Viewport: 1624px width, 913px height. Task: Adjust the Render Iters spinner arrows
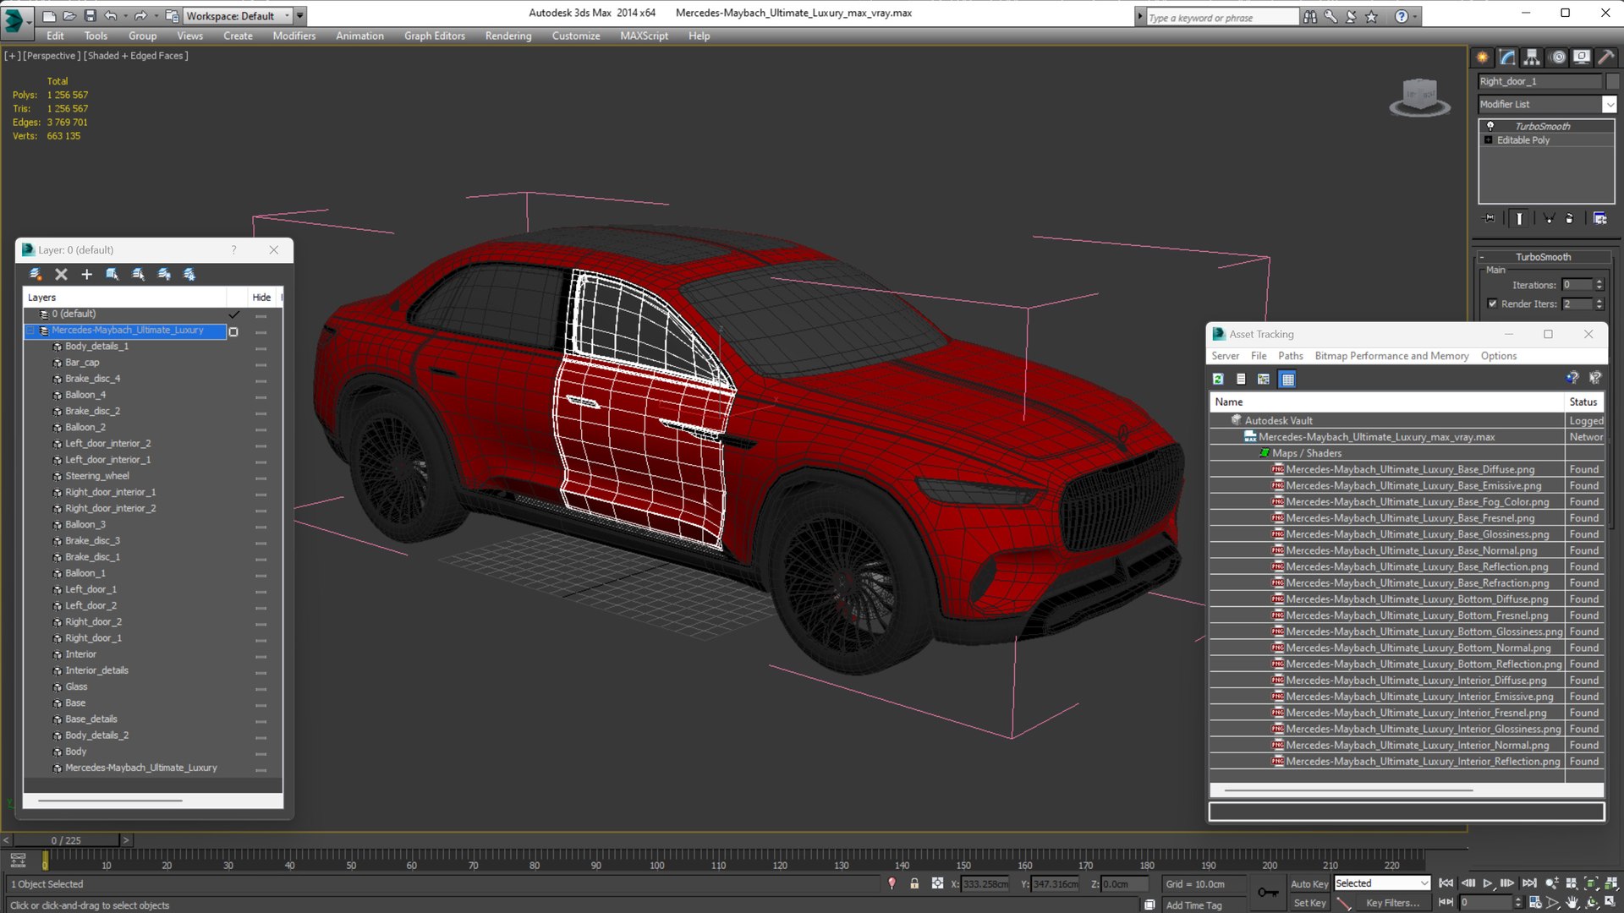tap(1599, 303)
